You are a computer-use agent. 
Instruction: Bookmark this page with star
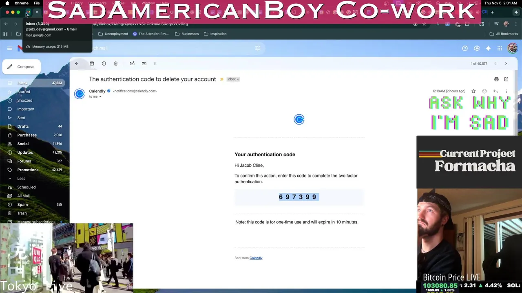click(424, 24)
